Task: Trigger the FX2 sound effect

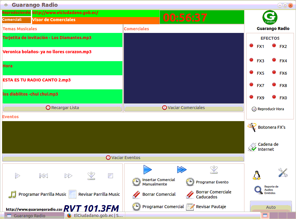Action: 279,46
